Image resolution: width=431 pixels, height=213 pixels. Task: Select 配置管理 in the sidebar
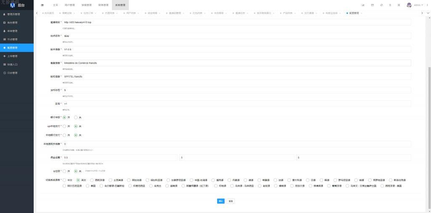tap(17, 48)
